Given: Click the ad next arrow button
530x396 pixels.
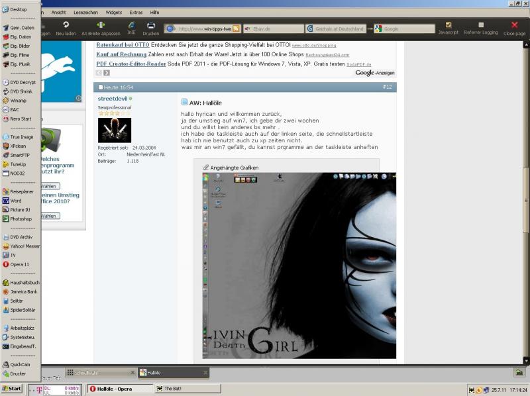Looking at the screenshot, I should [x=107, y=72].
